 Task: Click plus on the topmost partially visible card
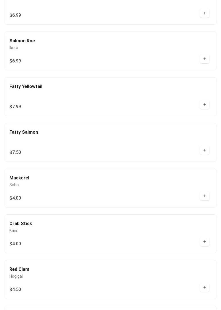coord(205,13)
